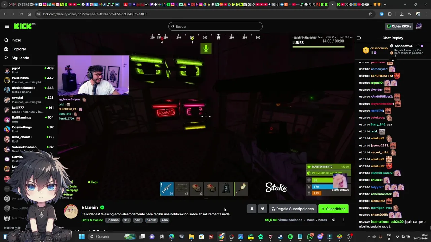Go back in browser history
Viewport: 431px width, 242px height.
tap(5, 14)
